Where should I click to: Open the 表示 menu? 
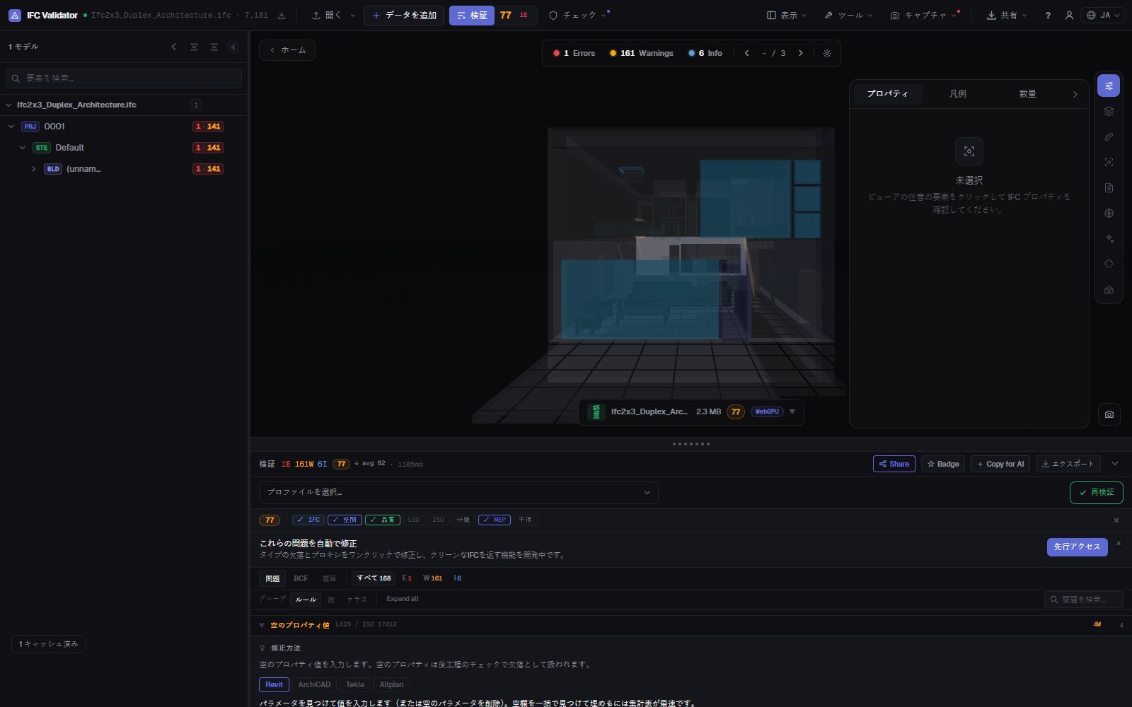[787, 16]
